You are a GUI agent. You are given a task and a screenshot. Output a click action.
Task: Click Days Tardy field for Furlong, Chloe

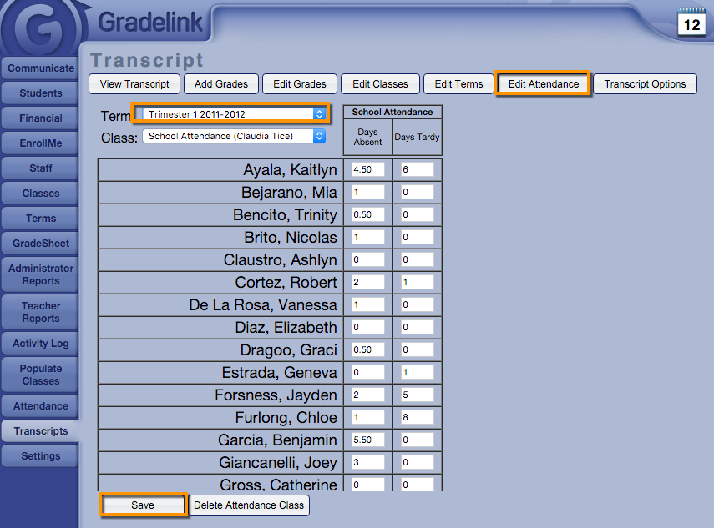417,417
